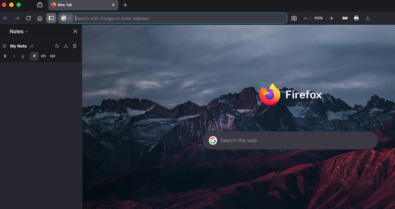Open a new tab with plus button

pos(125,5)
